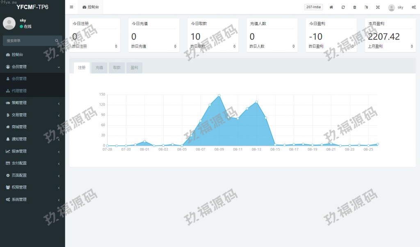This screenshot has height=247, width=420.
Task: Expand the 交易管理 sidebar menu
Action: click(x=32, y=115)
